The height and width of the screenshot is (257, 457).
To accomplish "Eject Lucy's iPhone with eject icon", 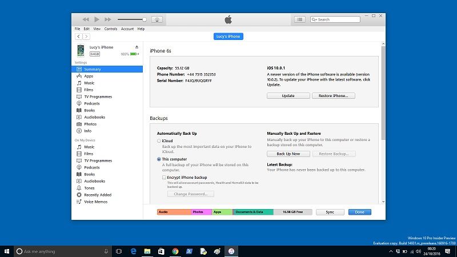I will (137, 47).
